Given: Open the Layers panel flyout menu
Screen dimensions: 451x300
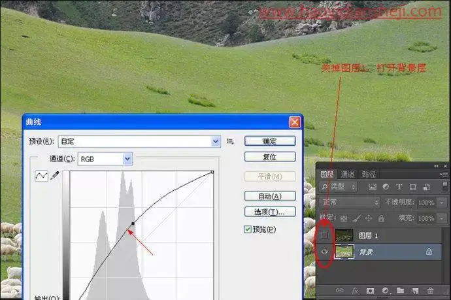Looking at the screenshot, I should [443, 175].
